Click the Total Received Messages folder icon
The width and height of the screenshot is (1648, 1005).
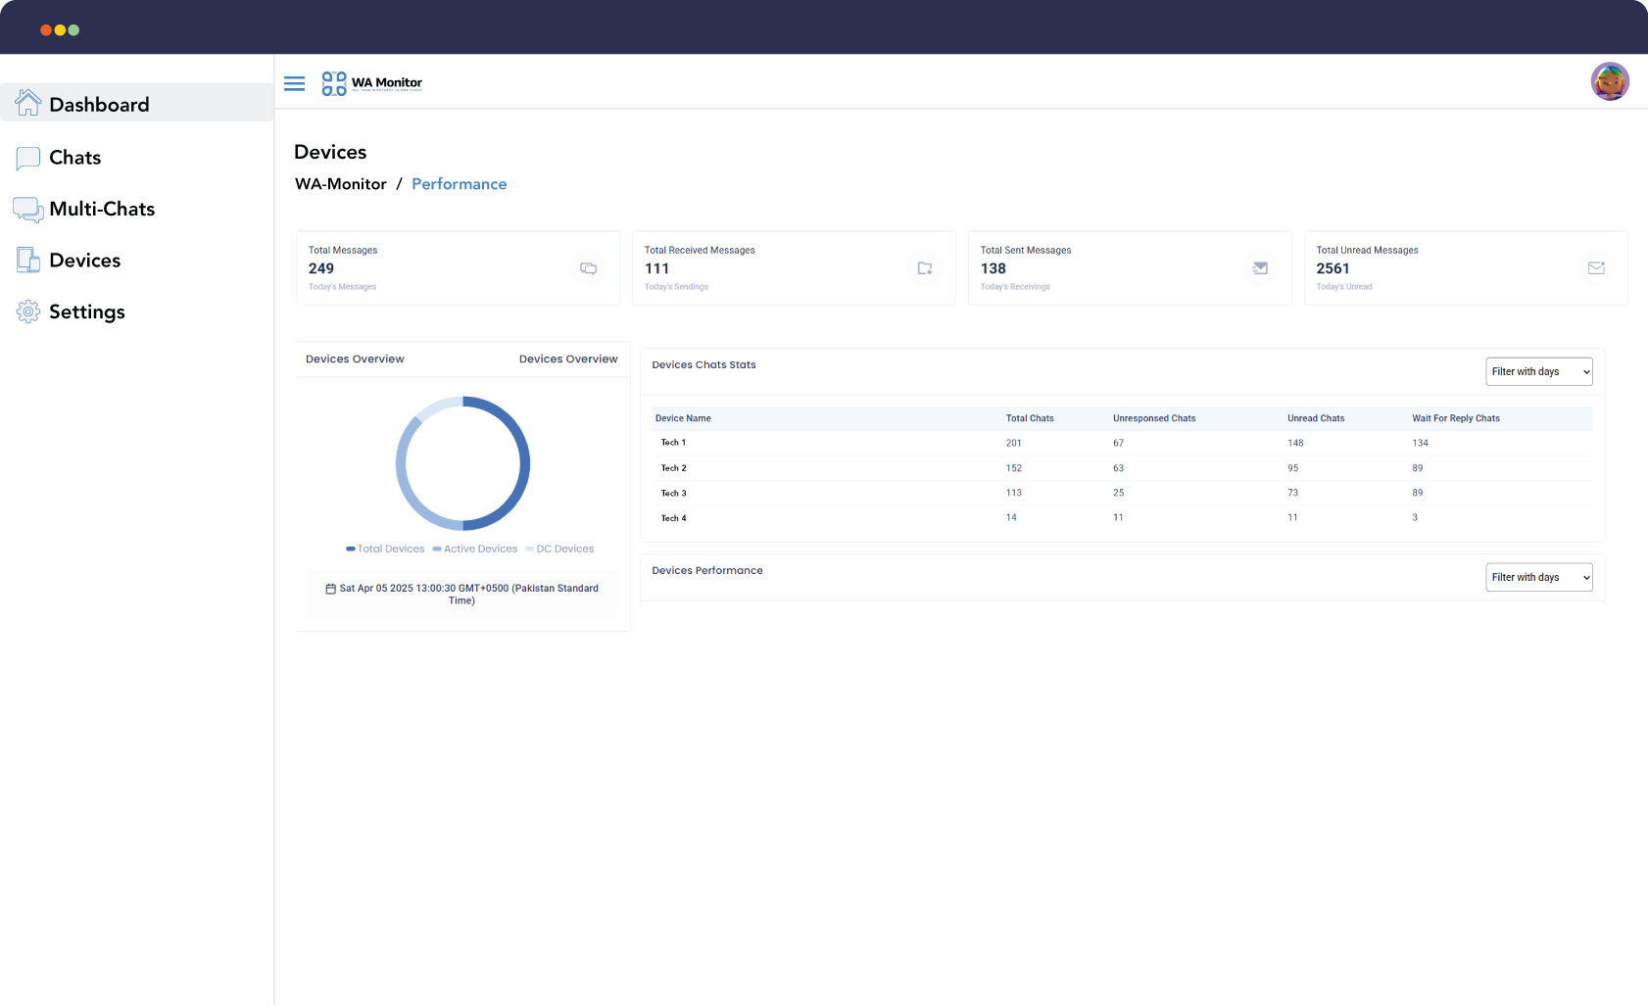(924, 268)
